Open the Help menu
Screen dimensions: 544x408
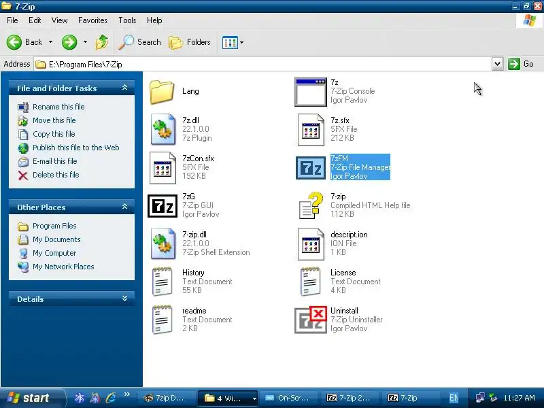tap(154, 20)
